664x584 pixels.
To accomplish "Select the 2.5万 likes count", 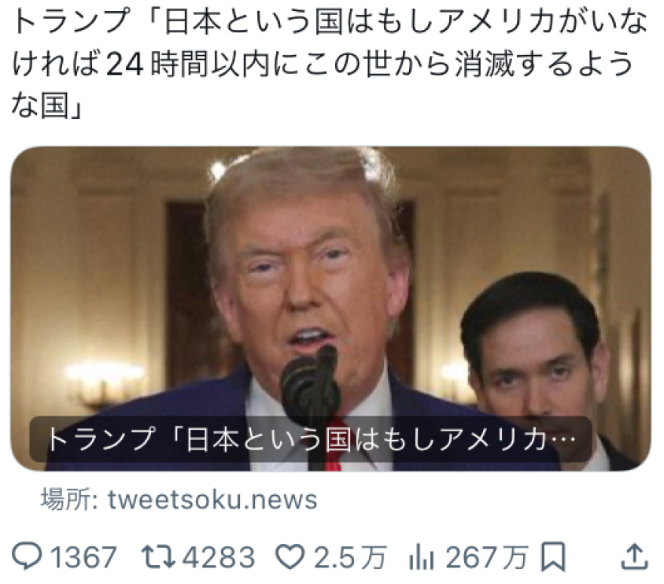I will [x=350, y=556].
